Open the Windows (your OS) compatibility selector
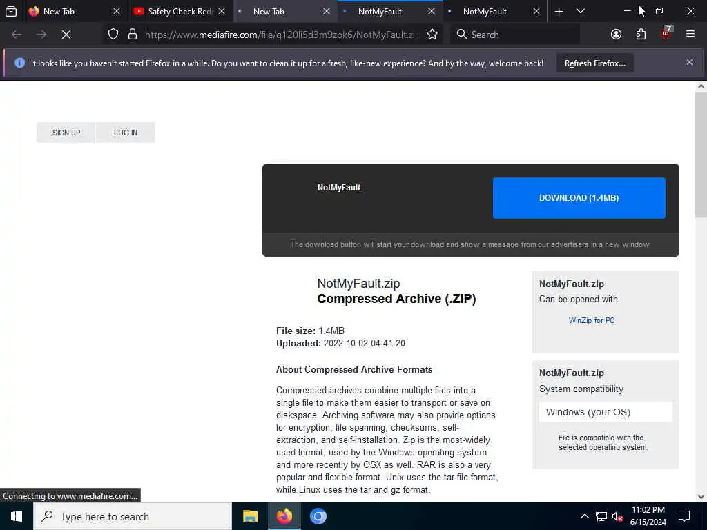Screen dimensions: 707x530 tap(605, 412)
